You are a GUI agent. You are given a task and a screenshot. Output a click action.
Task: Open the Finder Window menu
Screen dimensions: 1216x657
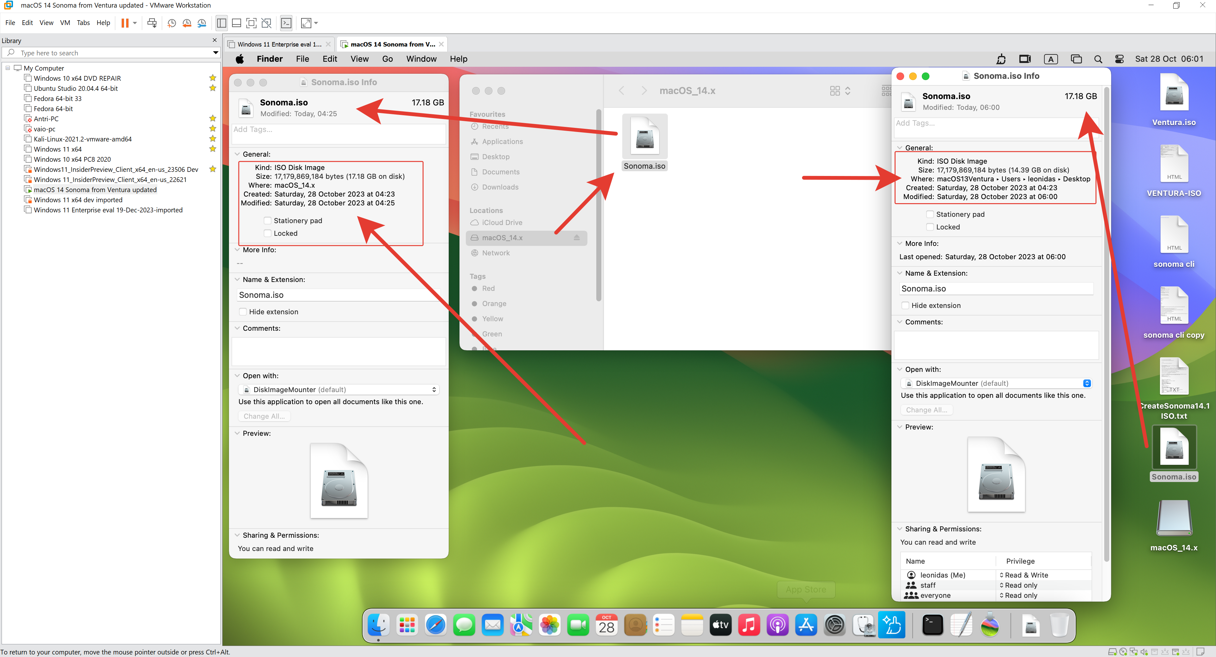click(421, 59)
